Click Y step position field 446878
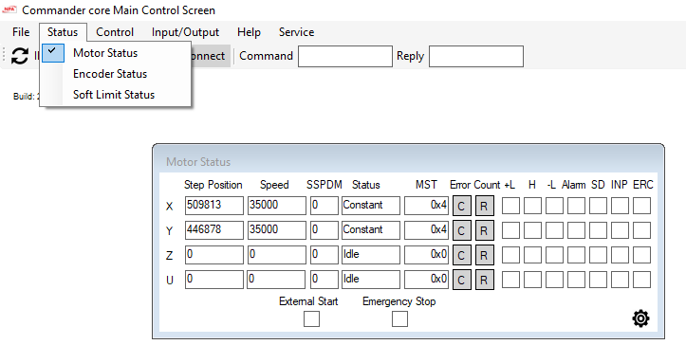686x363 pixels. [x=213, y=230]
